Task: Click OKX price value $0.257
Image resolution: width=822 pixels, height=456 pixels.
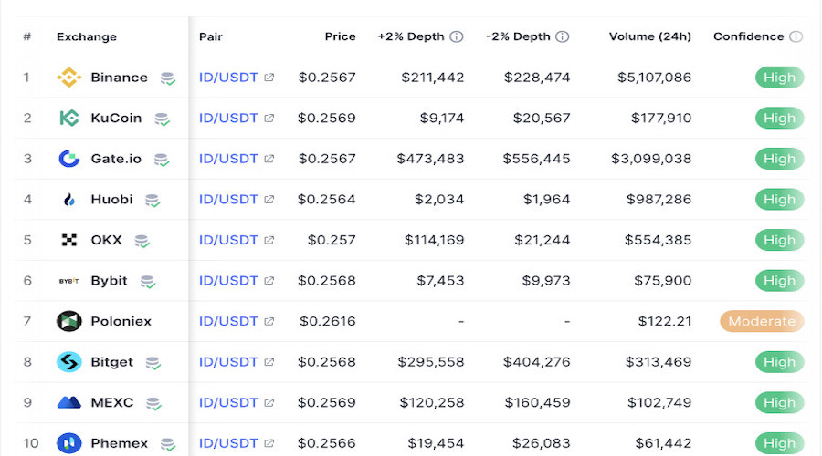Action: coord(332,240)
